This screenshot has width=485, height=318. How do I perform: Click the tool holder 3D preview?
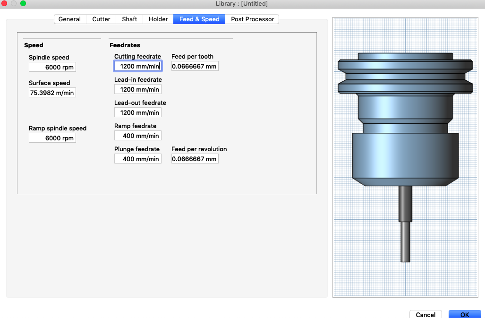pos(405,157)
